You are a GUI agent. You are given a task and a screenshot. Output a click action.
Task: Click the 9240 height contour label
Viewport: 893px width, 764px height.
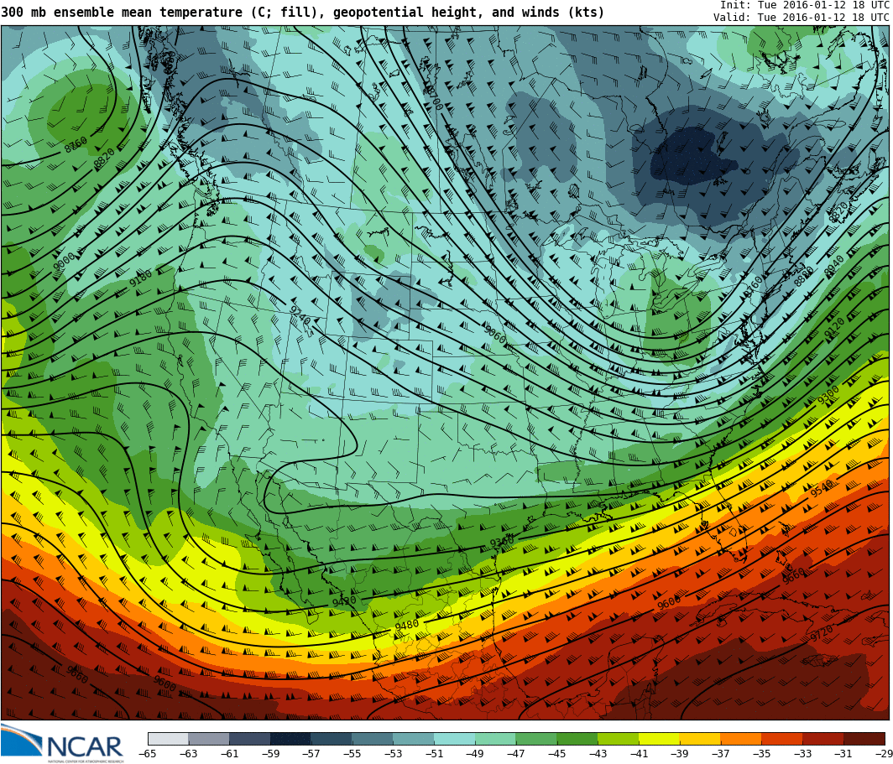[x=300, y=315]
